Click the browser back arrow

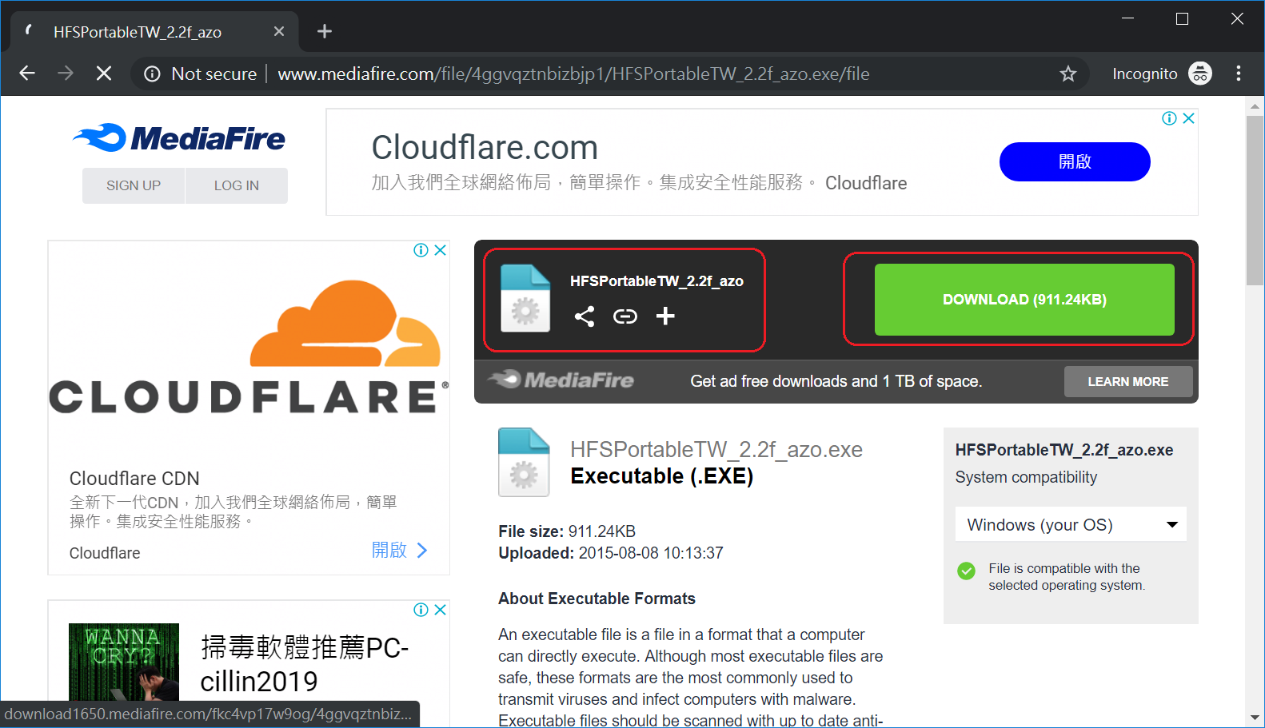click(27, 74)
